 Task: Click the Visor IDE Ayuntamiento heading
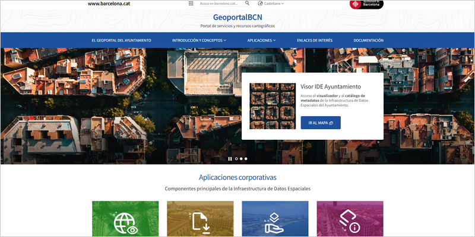[331, 87]
